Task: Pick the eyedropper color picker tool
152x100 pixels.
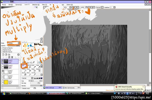Action: [x=33, y=62]
